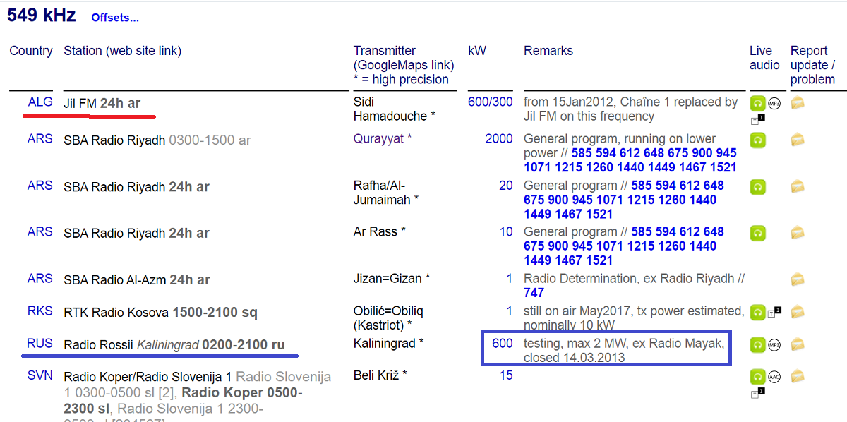Play live audio for Radio Rossii Kaliningrad

tap(757, 345)
